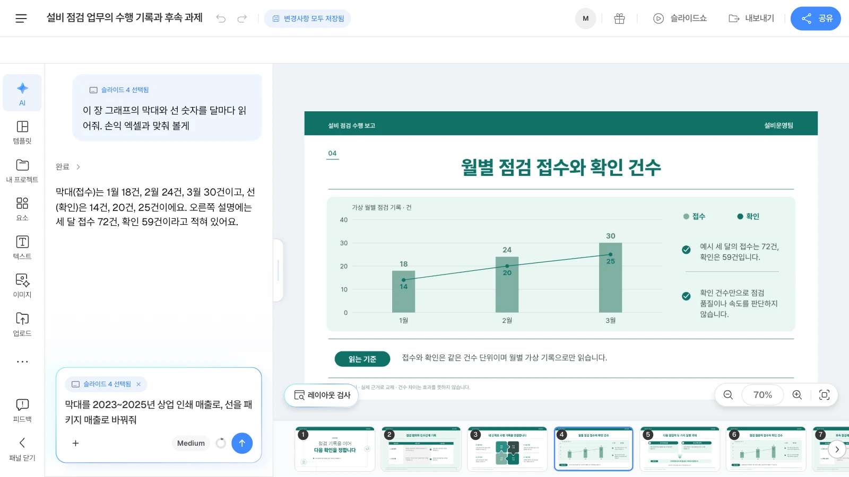Remove the 슬라이드 4 선택됨 chip

click(138, 384)
